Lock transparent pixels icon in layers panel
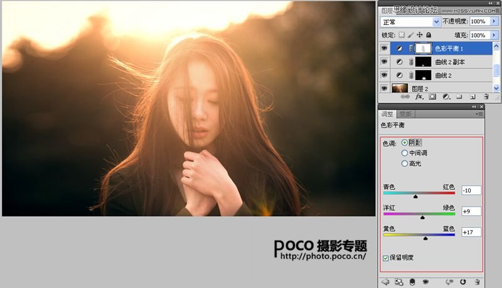502x288 pixels. pyautogui.click(x=402, y=34)
